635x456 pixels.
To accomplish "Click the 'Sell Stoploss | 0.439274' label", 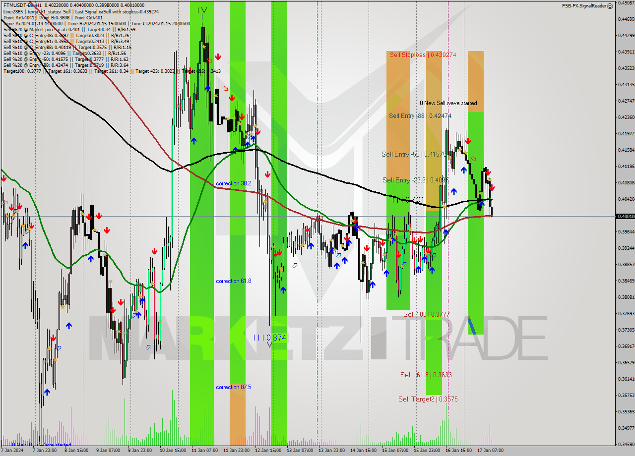I will pos(423,55).
